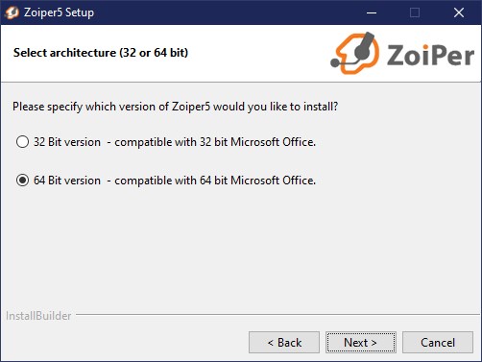This screenshot has width=482, height=362.
Task: Close the Zoiper5 Setup dialog
Action: (x=459, y=12)
